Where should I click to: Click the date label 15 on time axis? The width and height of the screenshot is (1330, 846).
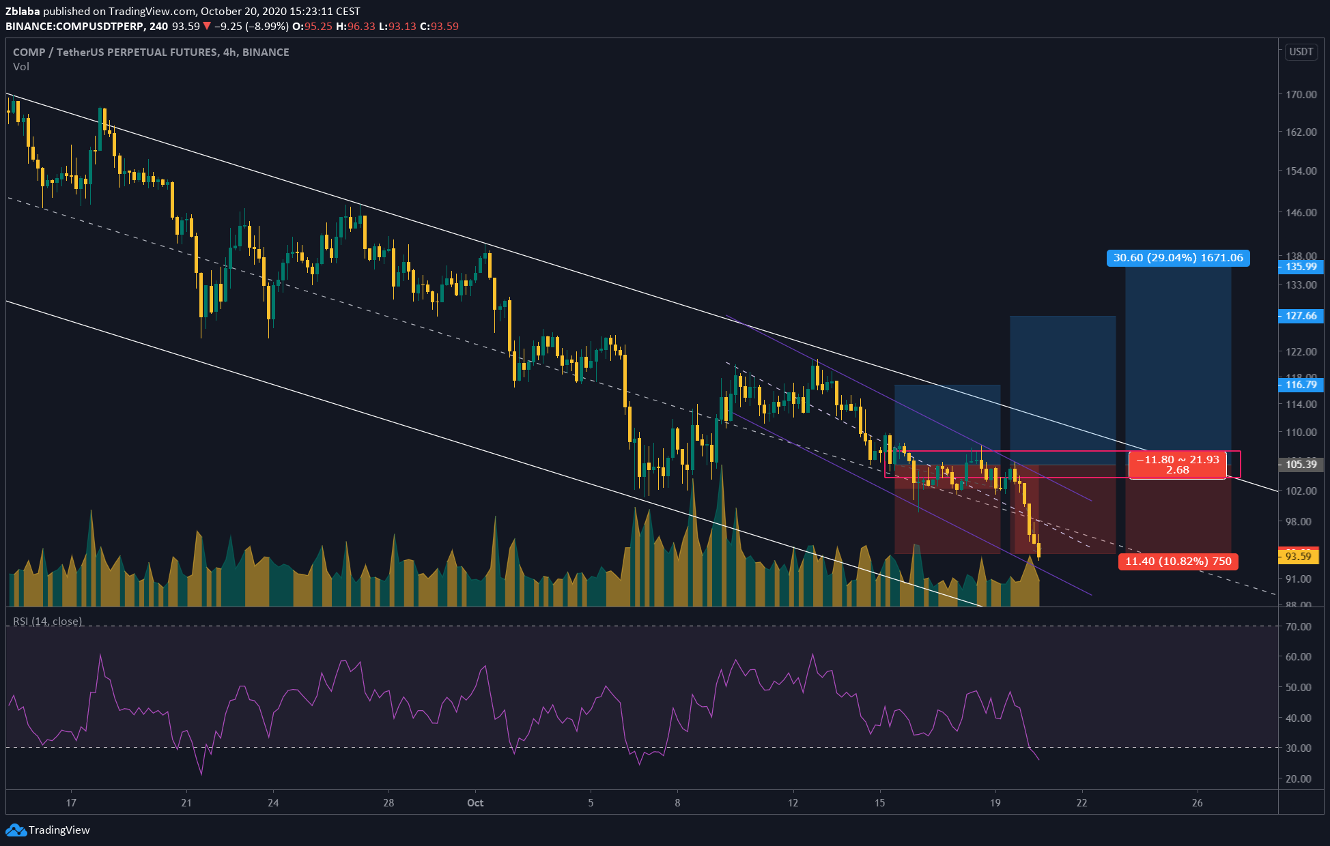[x=879, y=803]
